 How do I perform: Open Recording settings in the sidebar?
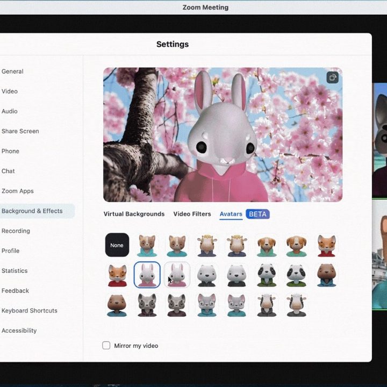(x=16, y=231)
